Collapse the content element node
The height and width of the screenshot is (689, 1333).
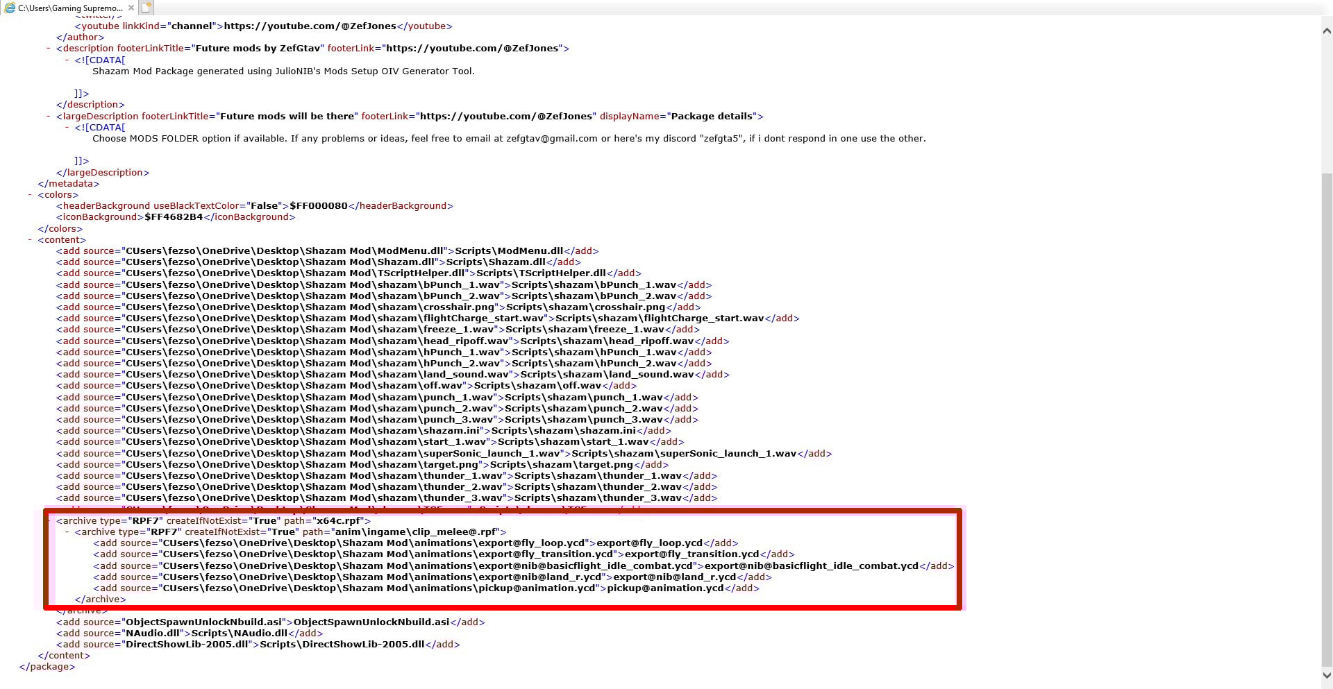pos(29,239)
